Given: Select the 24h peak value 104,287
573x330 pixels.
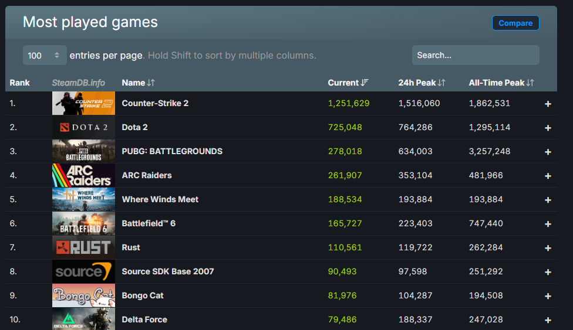Looking at the screenshot, I should 415,295.
